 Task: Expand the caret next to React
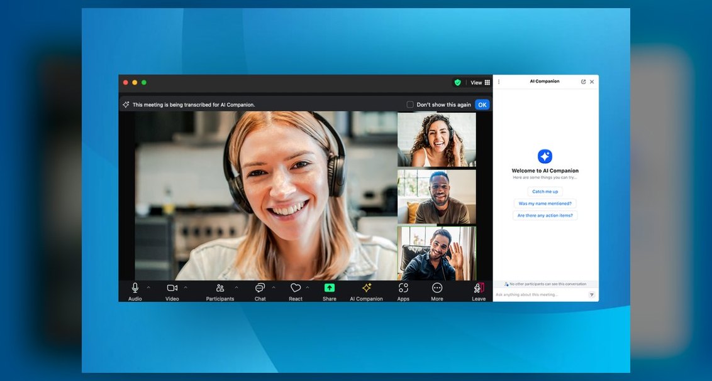308,287
